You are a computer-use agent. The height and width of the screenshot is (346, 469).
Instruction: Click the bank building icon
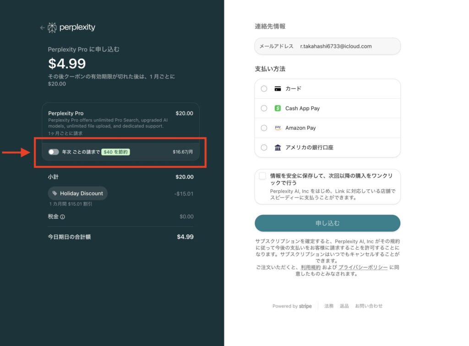(x=278, y=148)
